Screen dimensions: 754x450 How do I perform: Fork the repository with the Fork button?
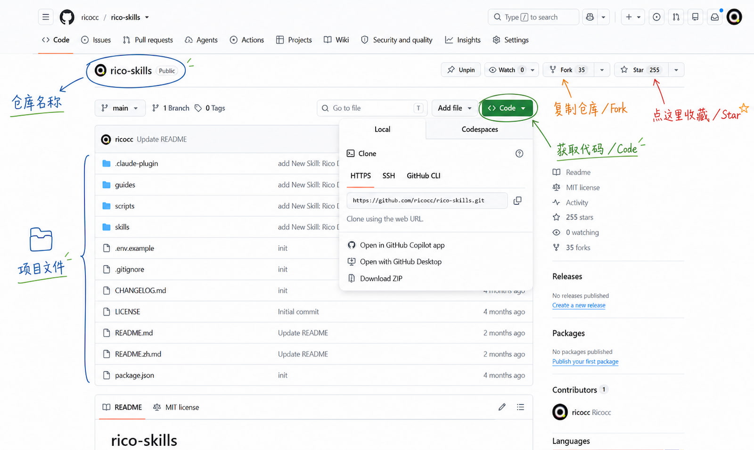click(568, 70)
